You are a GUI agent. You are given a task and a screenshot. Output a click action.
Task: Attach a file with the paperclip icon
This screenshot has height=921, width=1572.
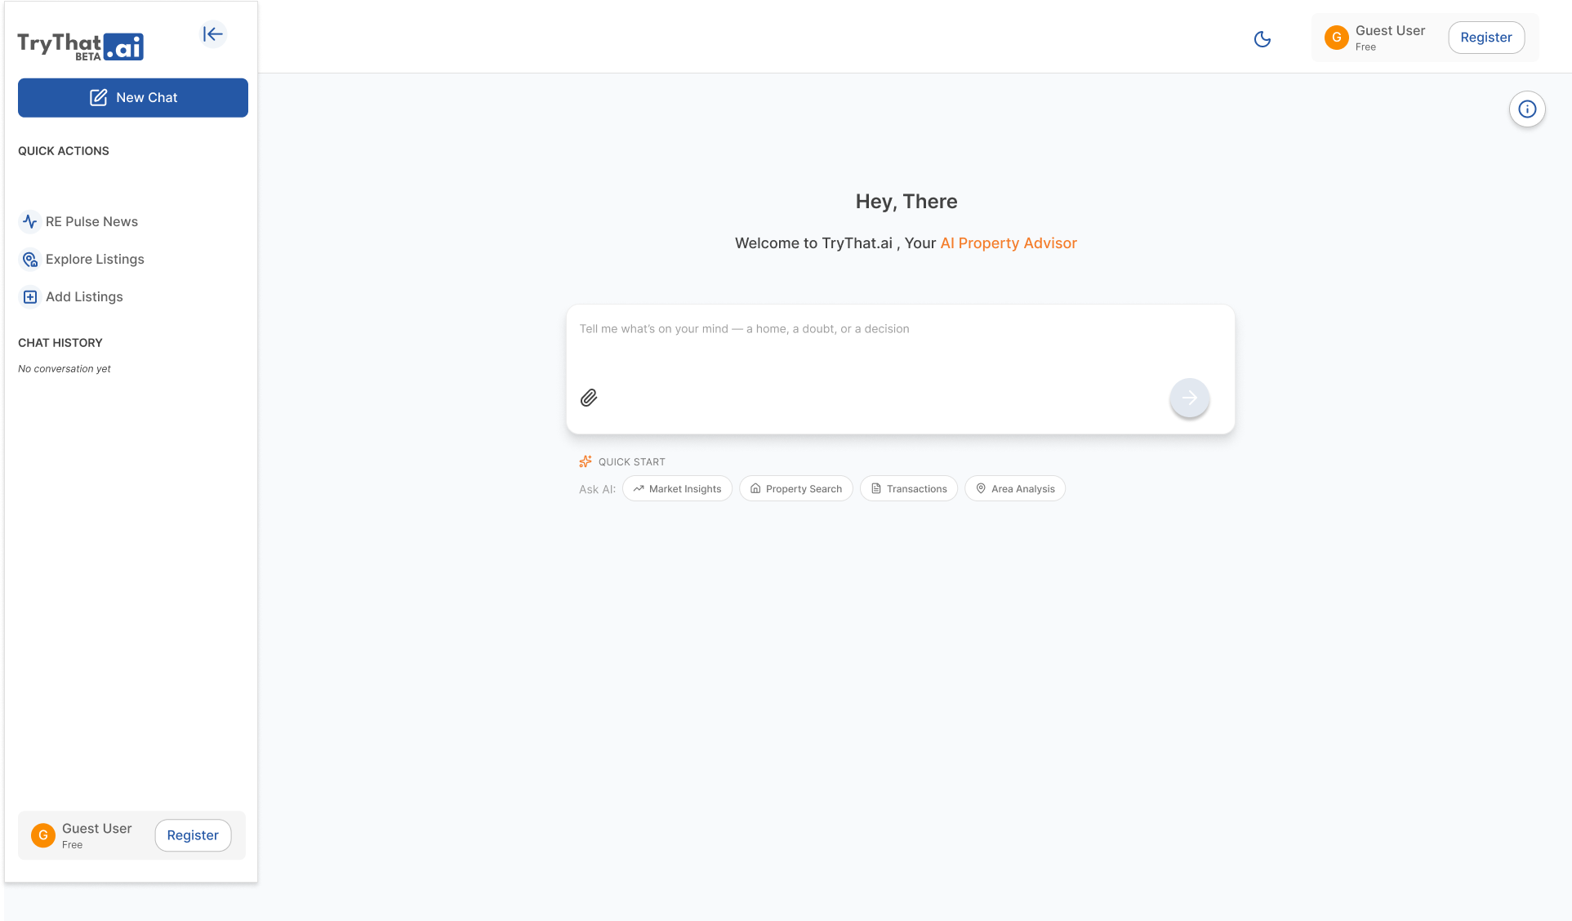pos(589,398)
